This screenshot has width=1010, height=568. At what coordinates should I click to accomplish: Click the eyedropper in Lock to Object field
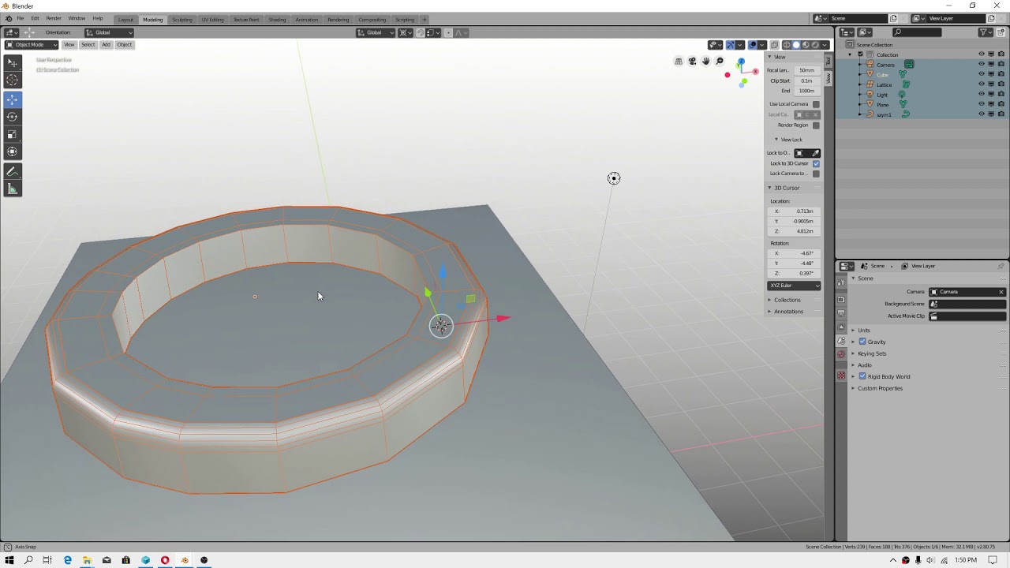click(x=815, y=153)
